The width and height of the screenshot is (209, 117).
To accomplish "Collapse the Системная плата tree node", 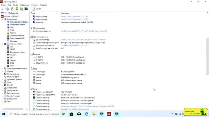I will tap(2, 44).
